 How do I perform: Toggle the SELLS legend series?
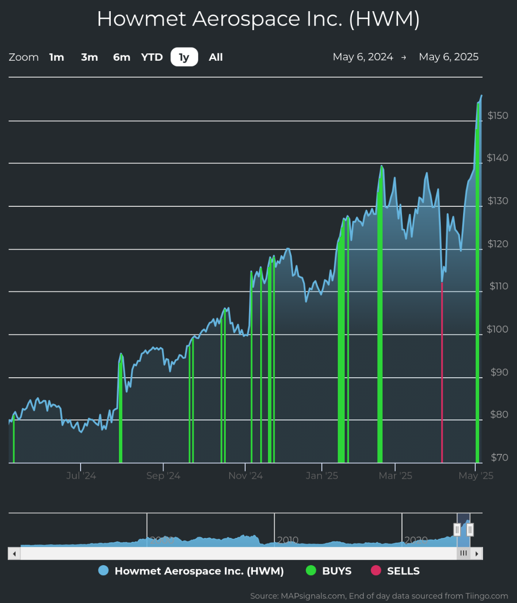pos(395,571)
